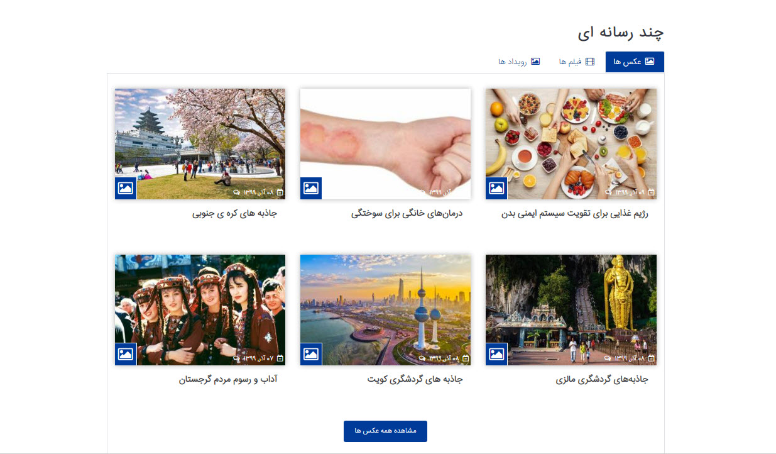Open link جاذبه های گردشگری کویت
The image size is (776, 454).
[x=415, y=380]
